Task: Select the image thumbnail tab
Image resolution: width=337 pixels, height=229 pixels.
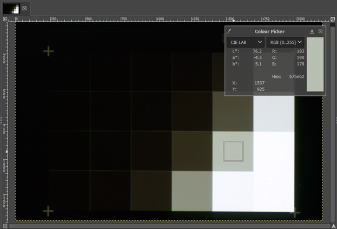Action: 11,8
